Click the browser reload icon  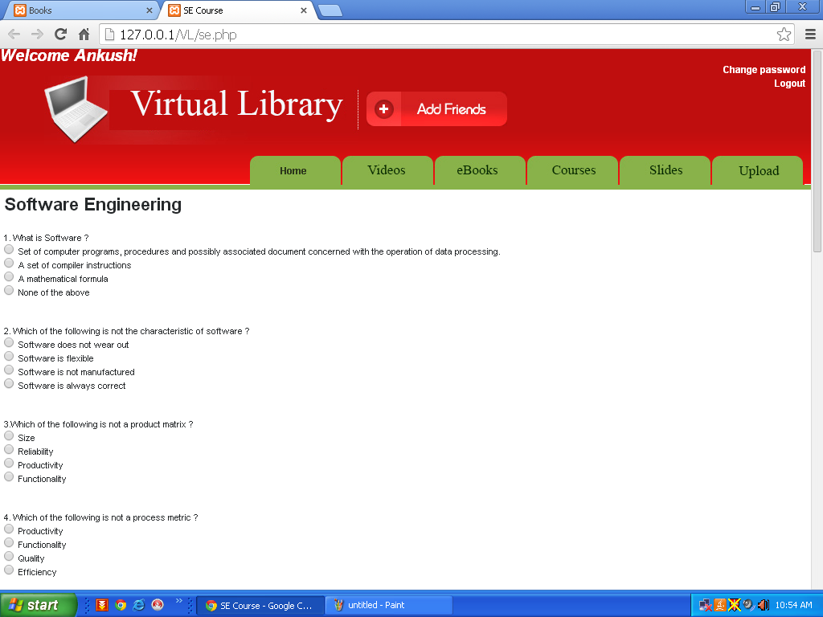point(60,35)
